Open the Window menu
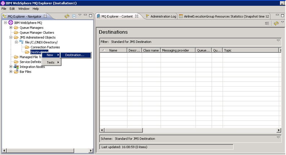 point(24,9)
